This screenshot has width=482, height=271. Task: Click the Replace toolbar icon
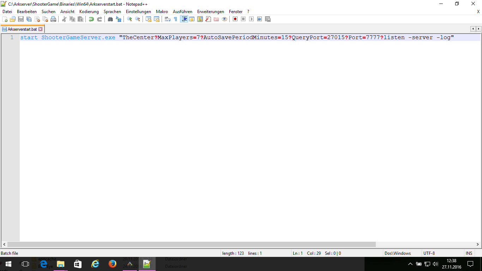tap(119, 19)
